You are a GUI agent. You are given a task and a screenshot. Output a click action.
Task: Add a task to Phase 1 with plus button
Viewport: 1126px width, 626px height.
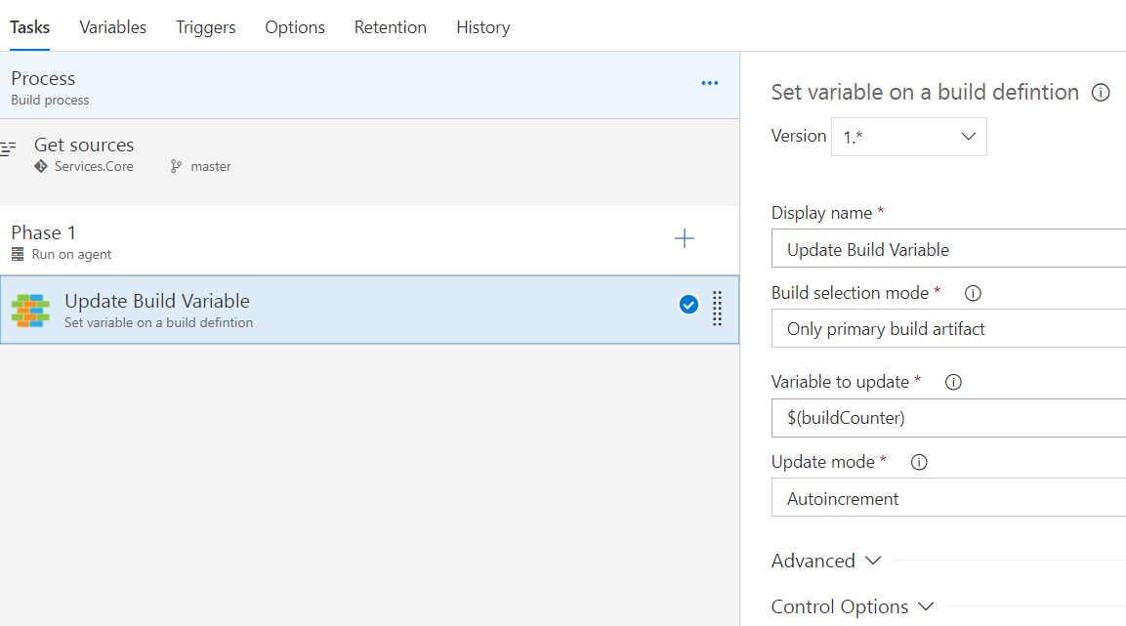(685, 239)
